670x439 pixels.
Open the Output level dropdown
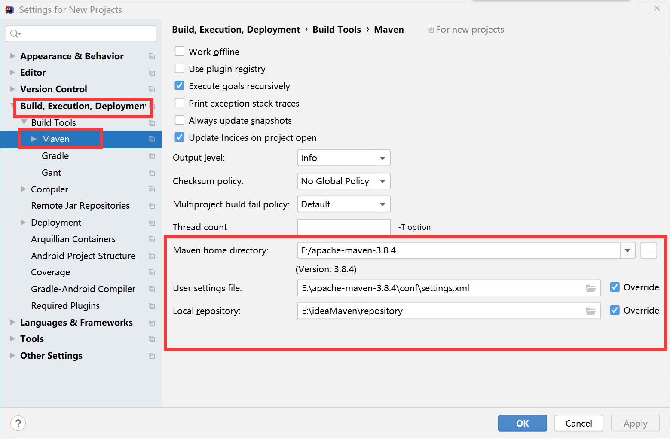(x=344, y=158)
